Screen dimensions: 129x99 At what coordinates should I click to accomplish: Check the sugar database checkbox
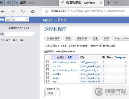[x=48, y=78]
